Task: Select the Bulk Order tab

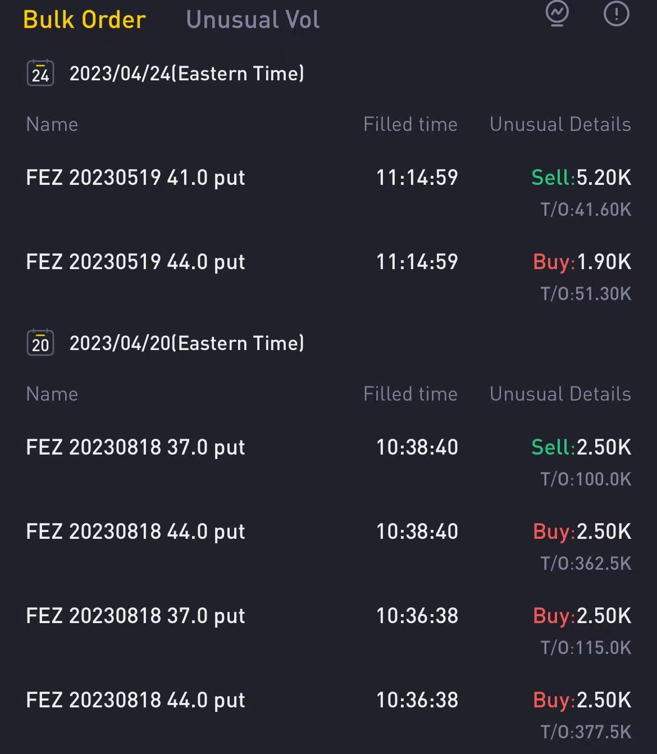Action: [x=85, y=20]
